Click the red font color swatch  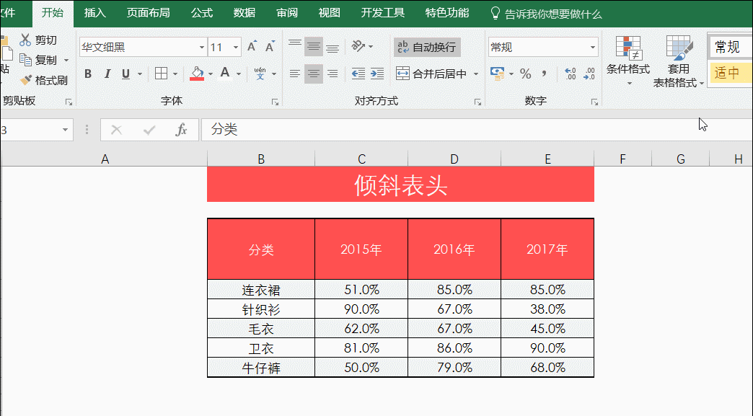[x=195, y=78]
